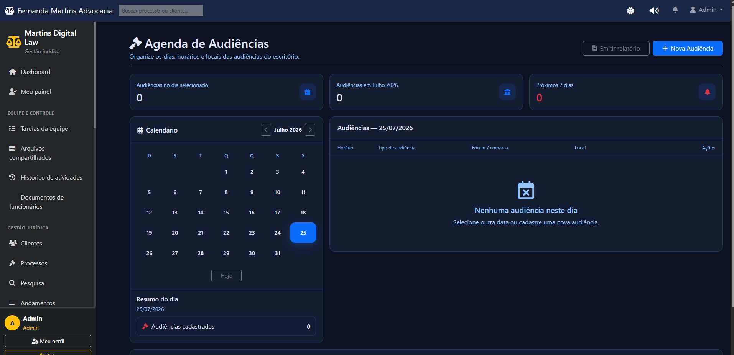Click the Processos gavel icon
This screenshot has height=355, width=734.
tap(12, 263)
